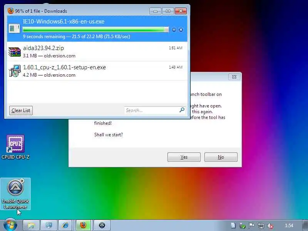Click the taskbar clock showing 1:54
This screenshot has width=308, height=231.
[x=289, y=226]
